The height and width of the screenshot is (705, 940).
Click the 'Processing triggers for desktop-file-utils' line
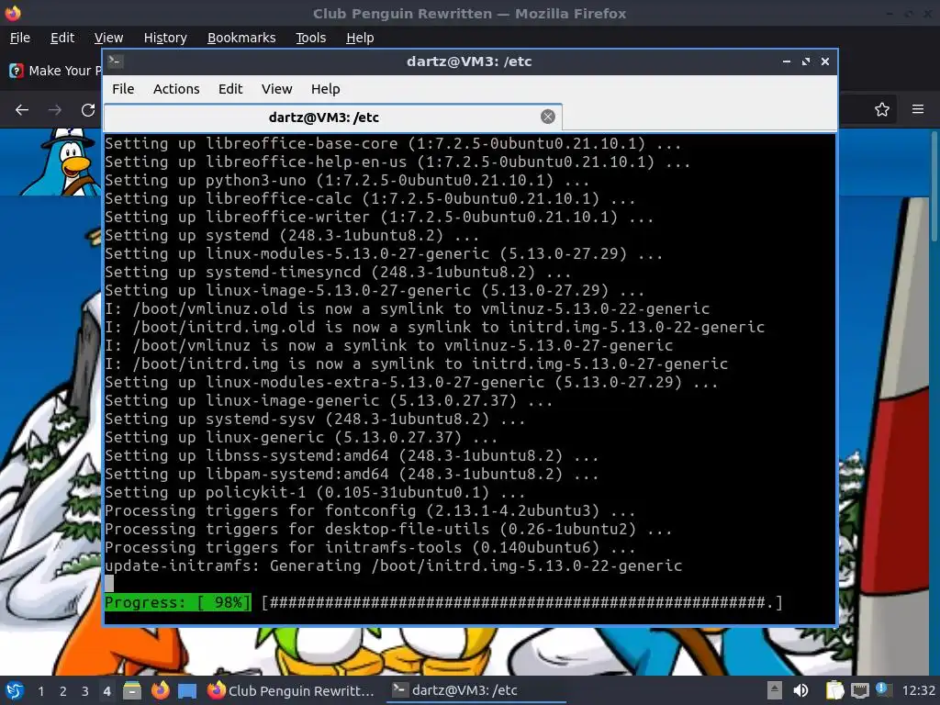[x=388, y=530]
